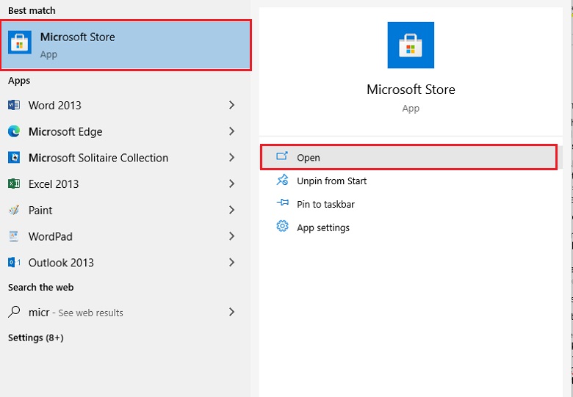Open Microsoft Store via Open entry
This screenshot has height=397, width=573.
(x=409, y=157)
